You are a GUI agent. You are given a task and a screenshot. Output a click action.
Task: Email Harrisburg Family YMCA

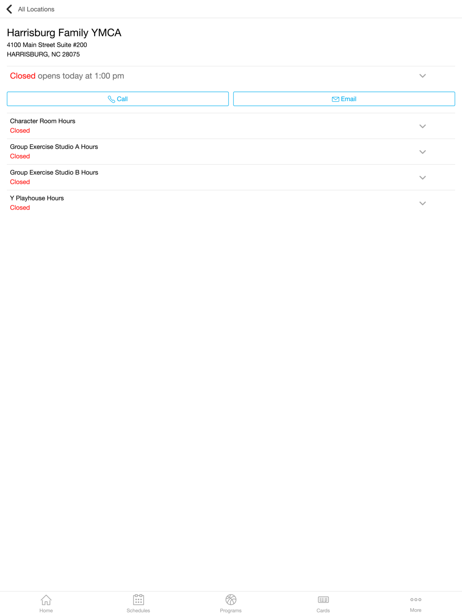(x=344, y=99)
